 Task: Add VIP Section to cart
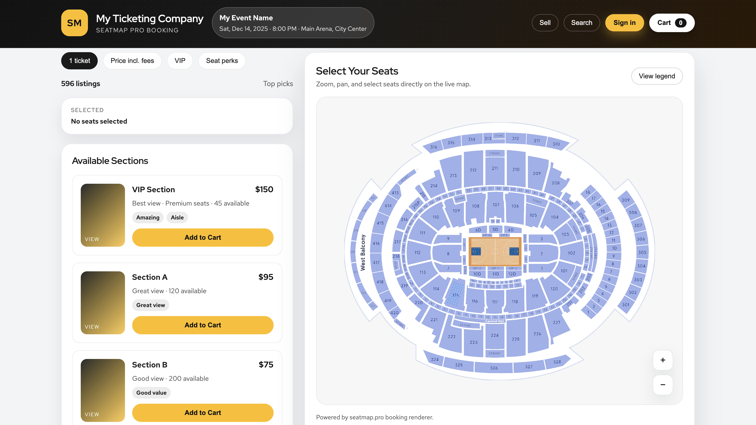203,237
